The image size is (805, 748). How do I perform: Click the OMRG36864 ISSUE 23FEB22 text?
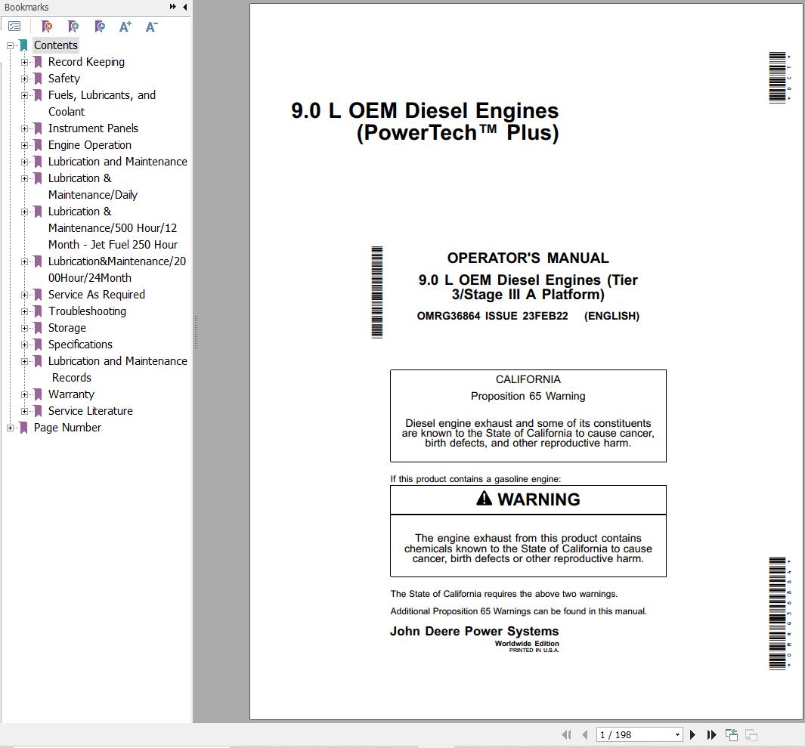point(492,316)
